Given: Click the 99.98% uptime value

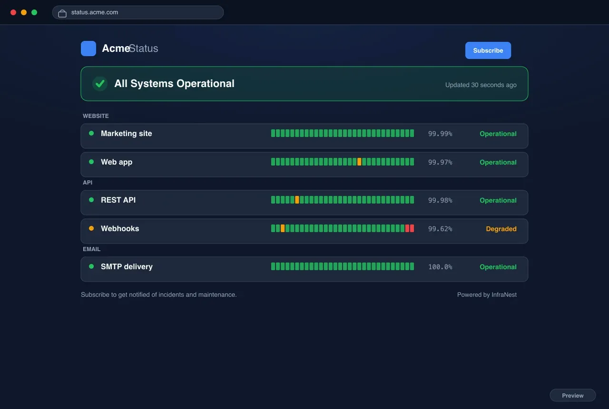Looking at the screenshot, I should click(440, 200).
